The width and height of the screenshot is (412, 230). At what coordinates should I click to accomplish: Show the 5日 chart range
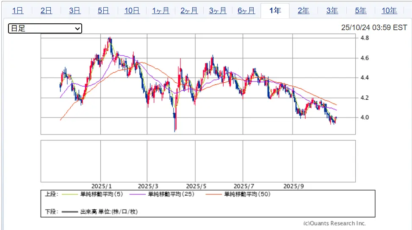103,11
